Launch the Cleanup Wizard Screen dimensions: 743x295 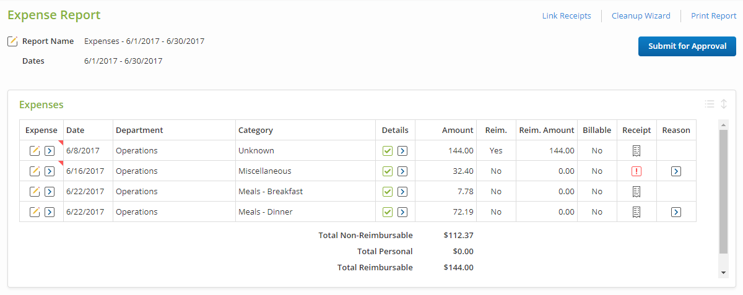pyautogui.click(x=641, y=16)
